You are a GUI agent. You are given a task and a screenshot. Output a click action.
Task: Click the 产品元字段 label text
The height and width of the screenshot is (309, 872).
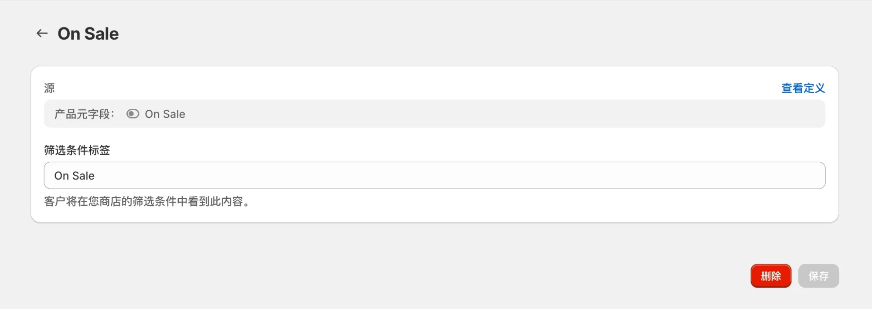(x=82, y=114)
